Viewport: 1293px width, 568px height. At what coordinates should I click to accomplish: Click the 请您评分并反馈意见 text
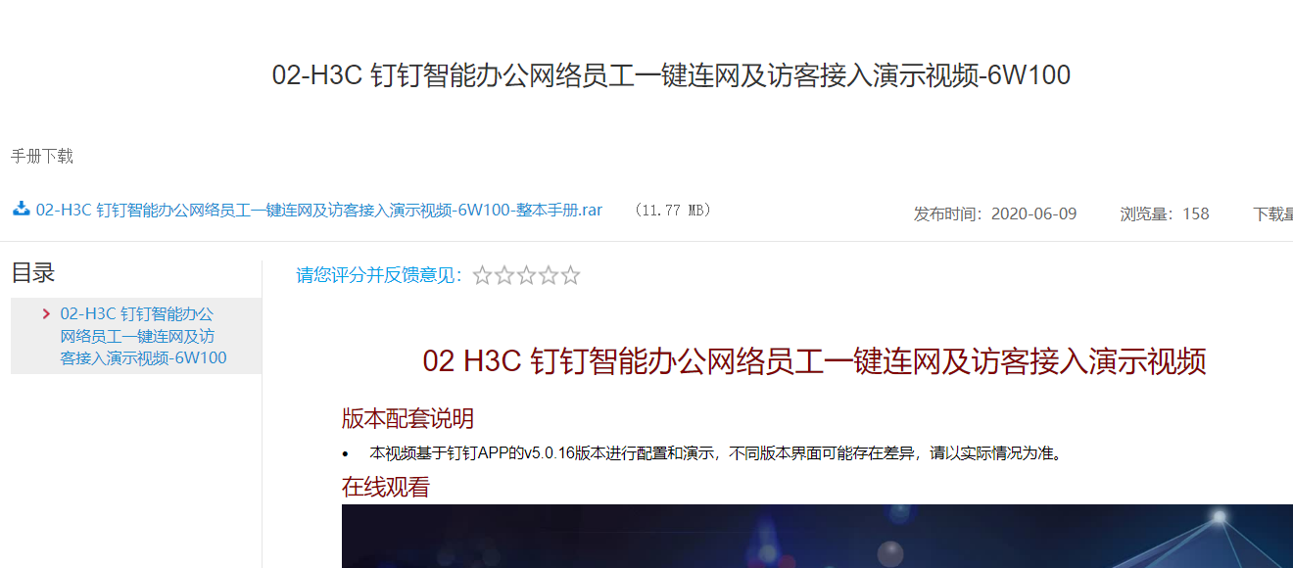[380, 276]
